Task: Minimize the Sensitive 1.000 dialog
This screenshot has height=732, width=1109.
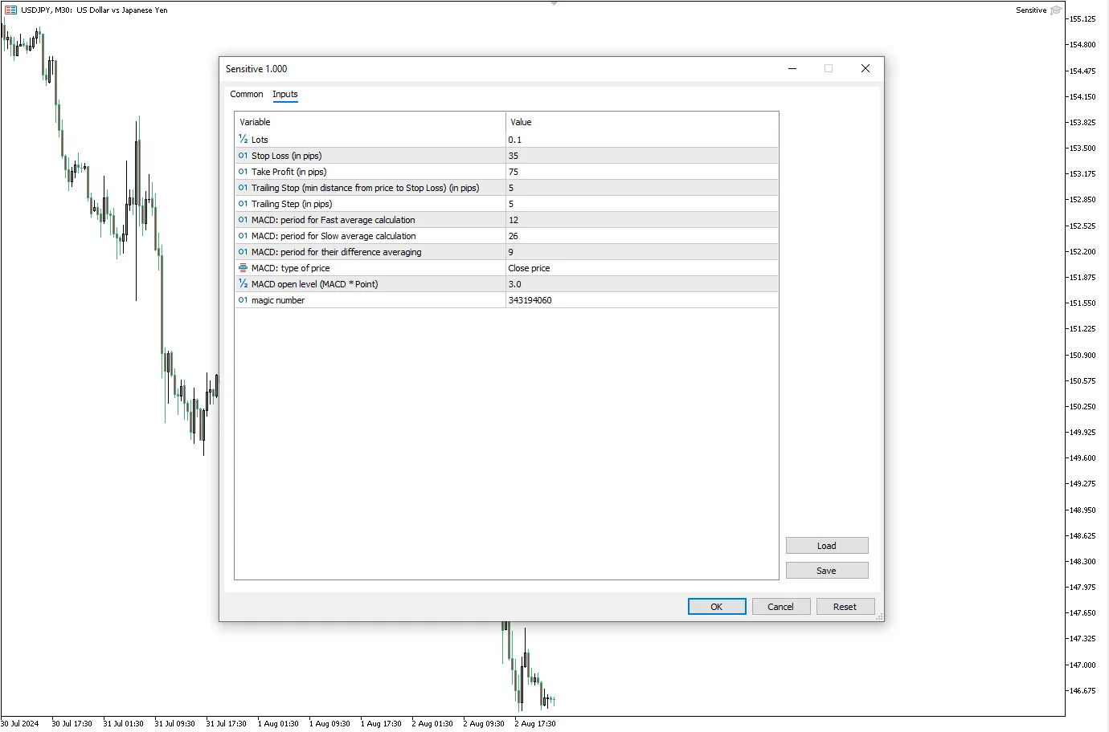Action: tap(792, 68)
